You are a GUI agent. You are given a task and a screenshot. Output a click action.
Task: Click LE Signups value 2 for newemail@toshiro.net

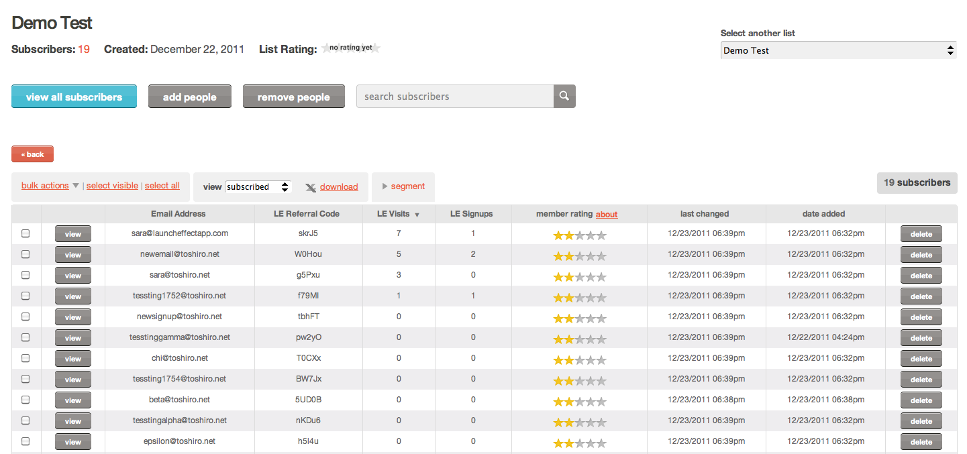pyautogui.click(x=473, y=254)
